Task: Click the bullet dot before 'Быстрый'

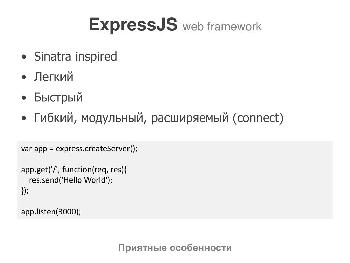Action: [24, 98]
